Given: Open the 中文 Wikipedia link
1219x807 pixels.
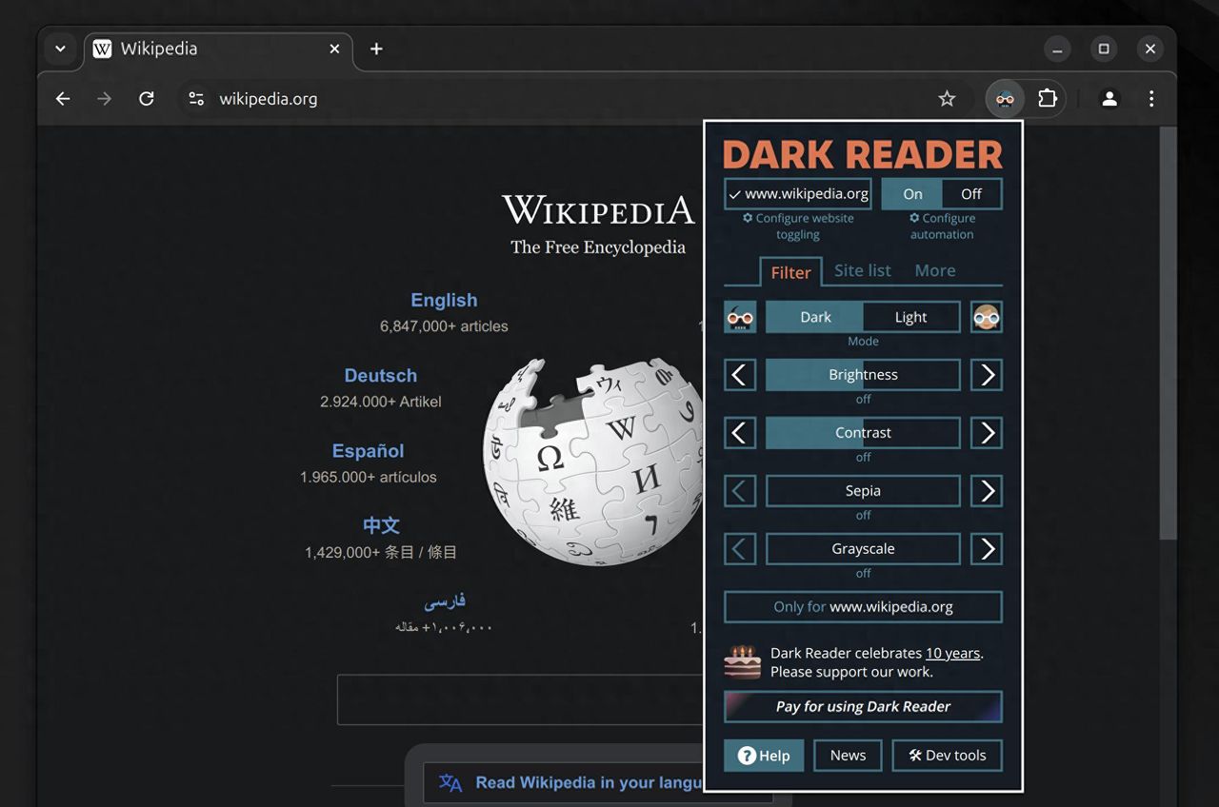Looking at the screenshot, I should tap(381, 525).
